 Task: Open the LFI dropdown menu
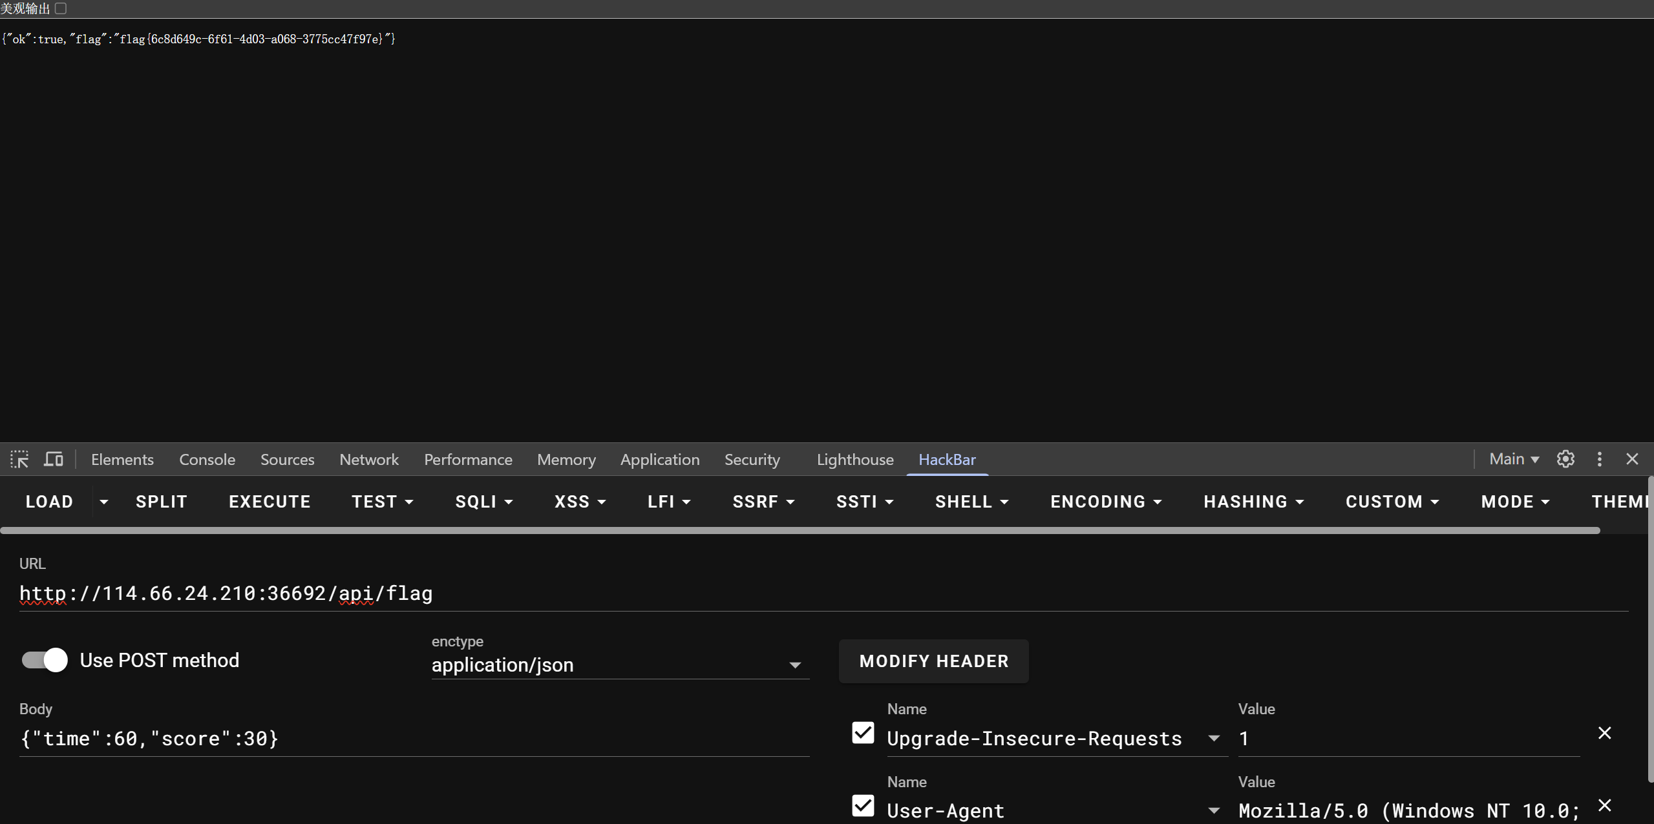(x=669, y=502)
